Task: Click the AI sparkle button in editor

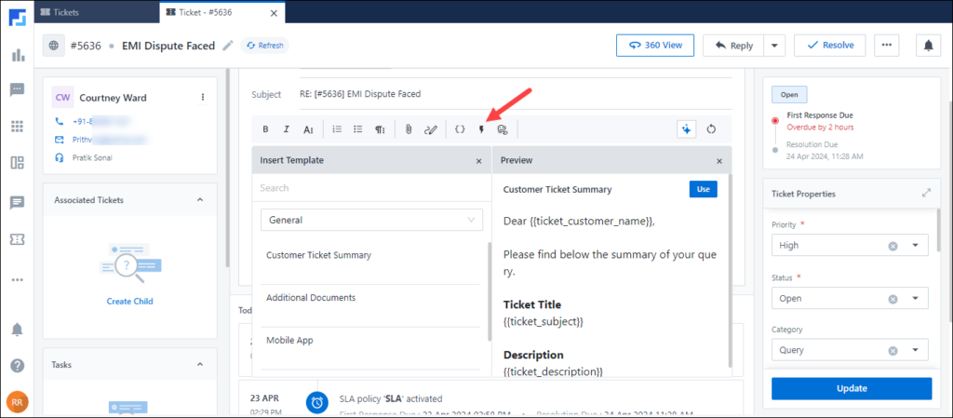Action: pyautogui.click(x=686, y=128)
